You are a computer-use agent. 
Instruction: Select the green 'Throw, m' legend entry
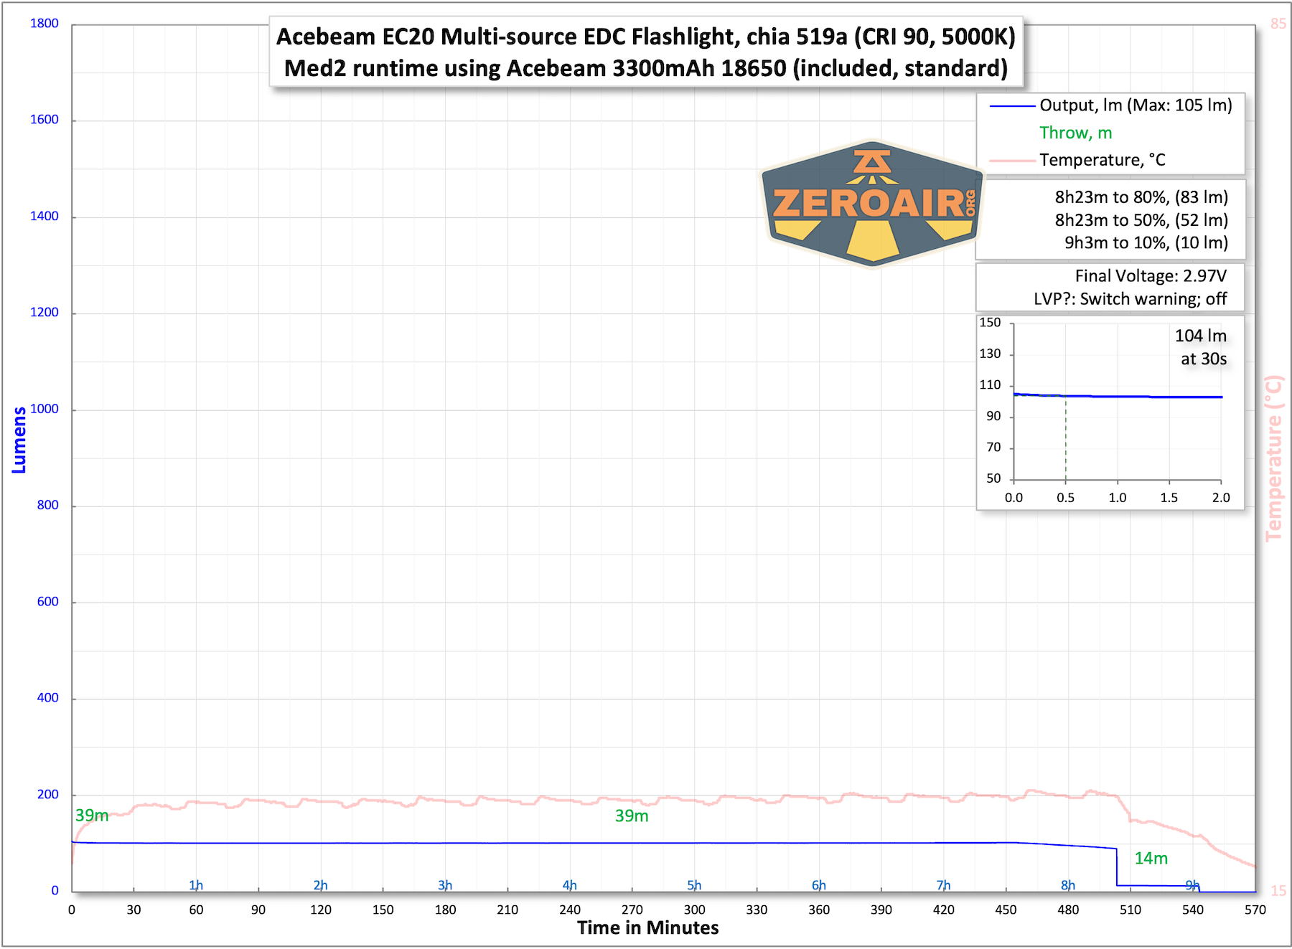tap(1075, 133)
